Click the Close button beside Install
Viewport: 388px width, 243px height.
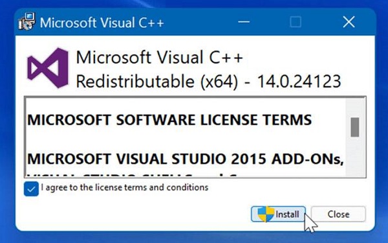coord(338,214)
